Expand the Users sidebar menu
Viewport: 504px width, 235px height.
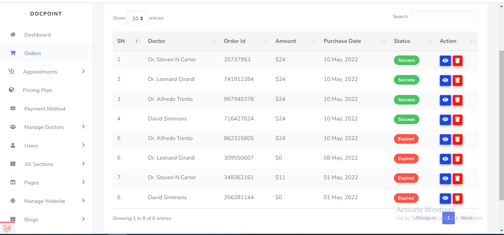tap(84, 146)
